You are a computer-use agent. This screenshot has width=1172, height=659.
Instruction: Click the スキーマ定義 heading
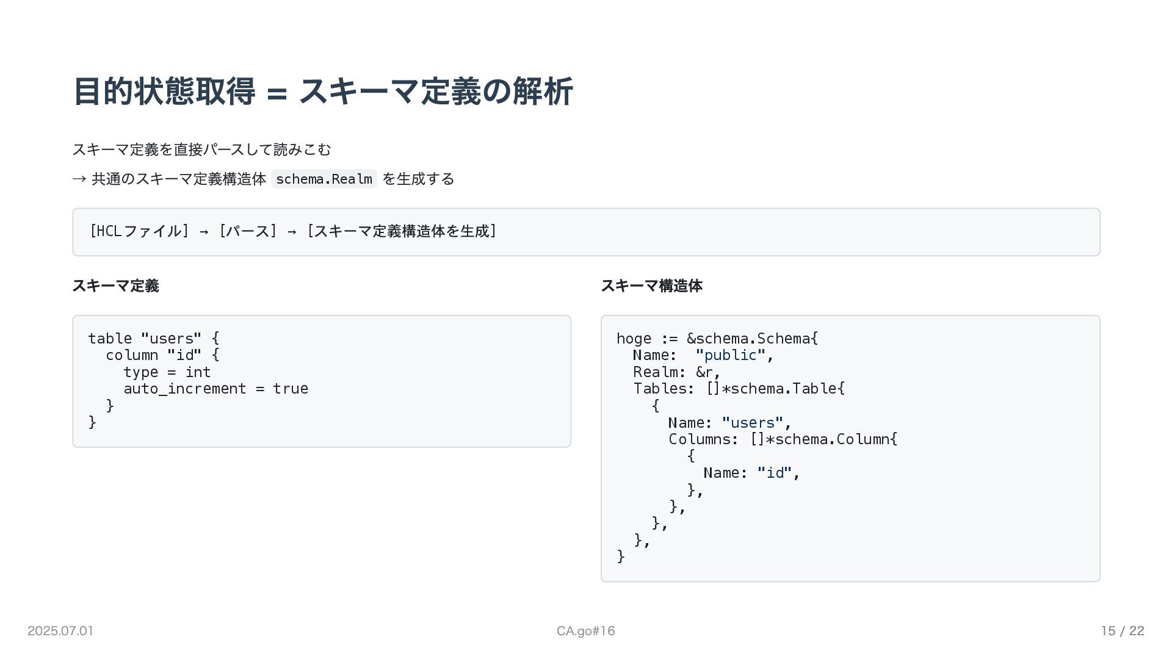pyautogui.click(x=115, y=286)
